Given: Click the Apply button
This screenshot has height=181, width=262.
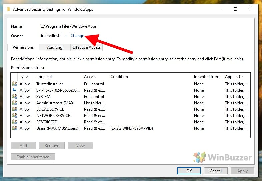Looking at the screenshot, I should pos(242,171).
